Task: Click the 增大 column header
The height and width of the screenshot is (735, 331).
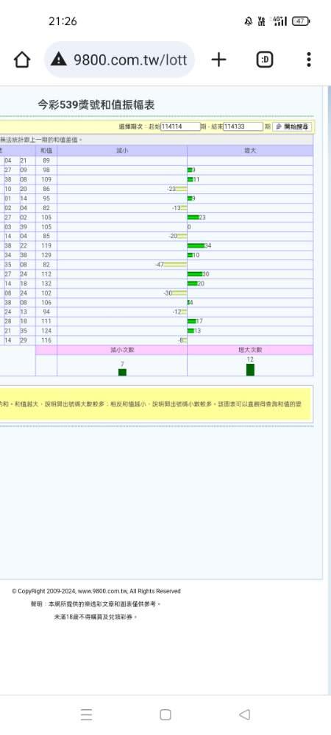Action: (x=250, y=151)
